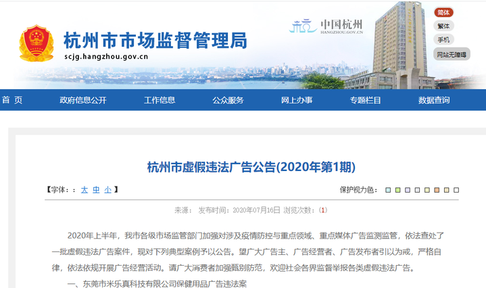Open 公众服务 navigation item
Image resolution: width=486 pixels, height=288 pixels.
coord(228,100)
